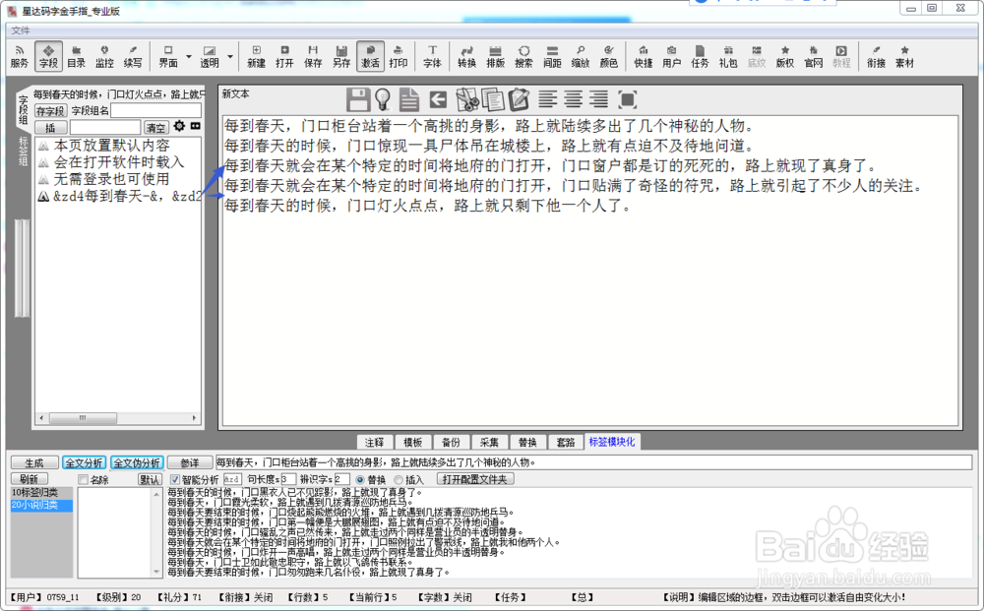The height and width of the screenshot is (611, 984).
Task: Click the 打印 toolbar icon
Action: point(398,56)
